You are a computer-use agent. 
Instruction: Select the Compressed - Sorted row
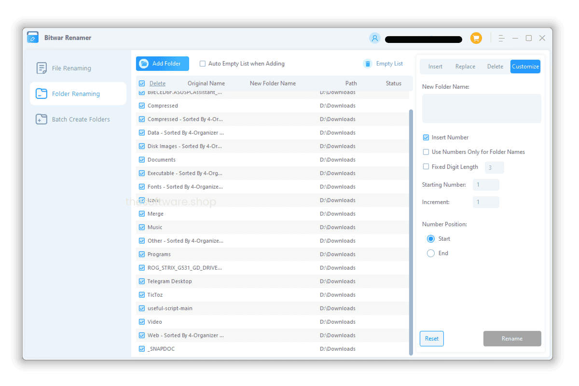[273, 119]
